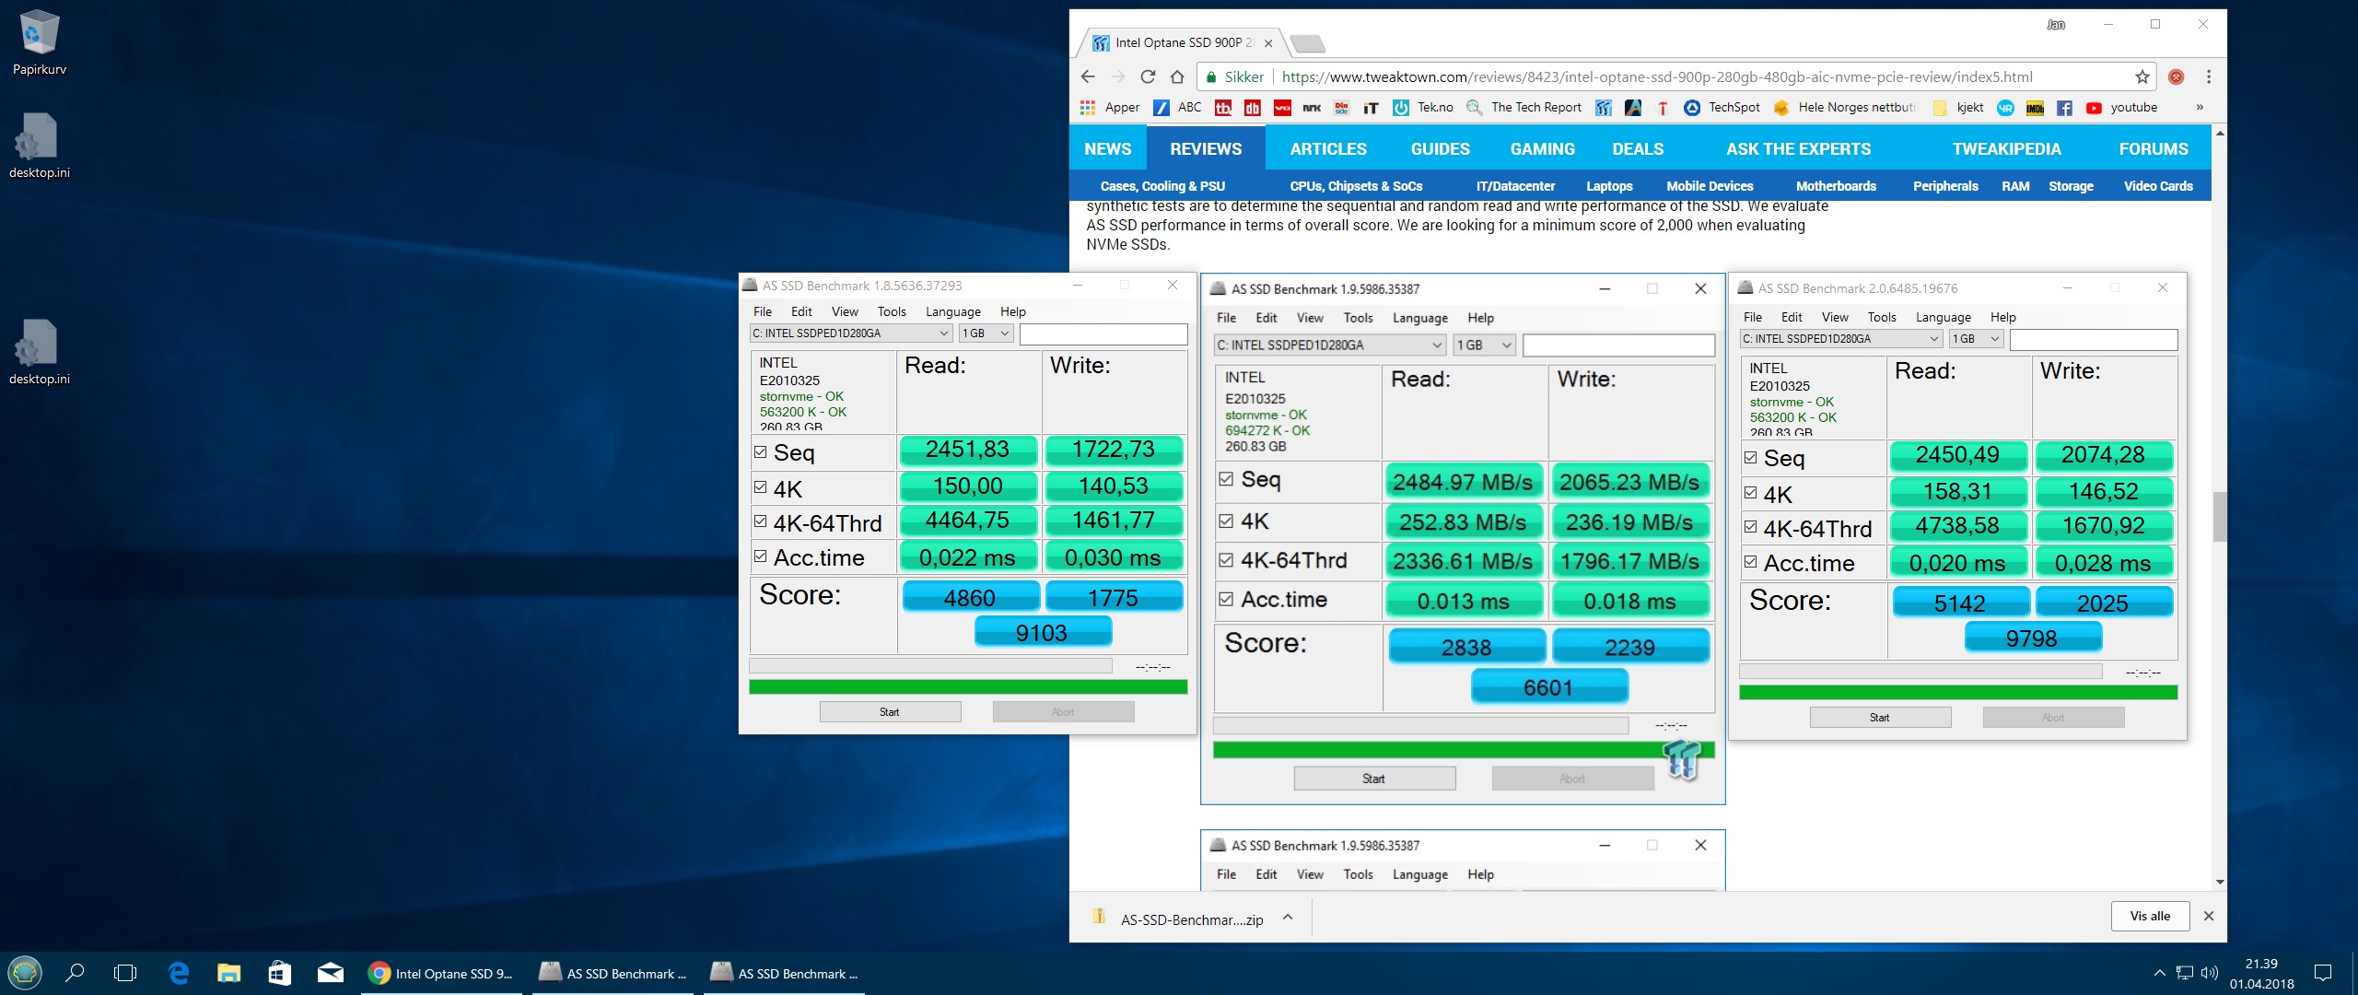Bookmark this page with the star icon
The width and height of the screenshot is (2358, 995).
(2142, 76)
